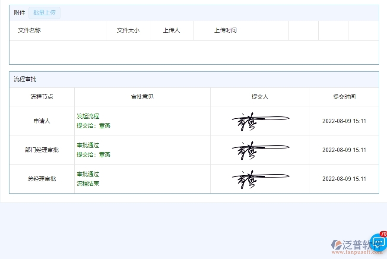This screenshot has width=387, height=259.
Task: Click the signature in 总经理审批 row
Action: (x=260, y=179)
